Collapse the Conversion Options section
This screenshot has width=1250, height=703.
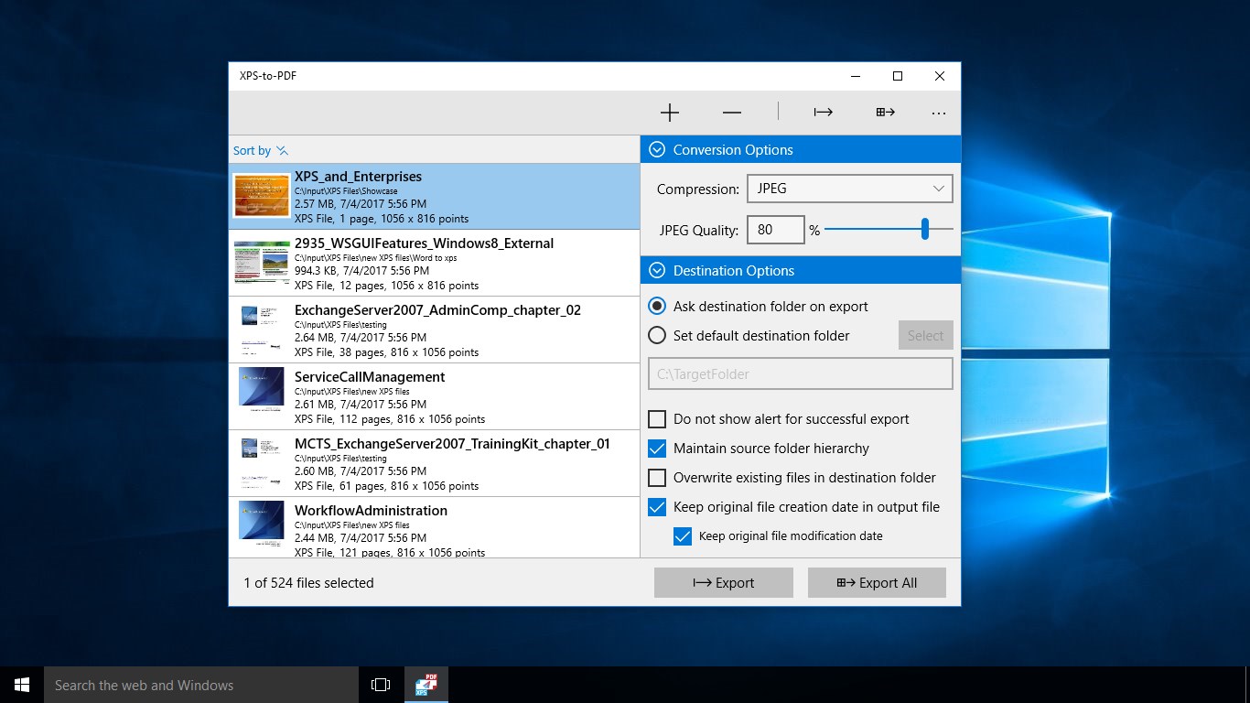point(656,150)
